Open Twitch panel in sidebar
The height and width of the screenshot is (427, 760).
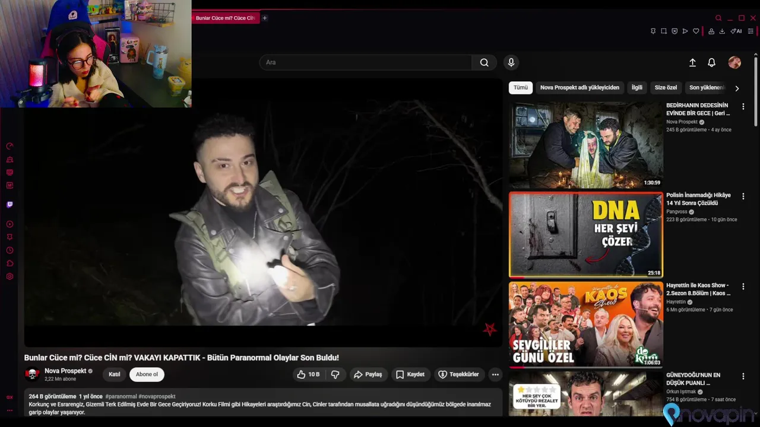tap(9, 205)
